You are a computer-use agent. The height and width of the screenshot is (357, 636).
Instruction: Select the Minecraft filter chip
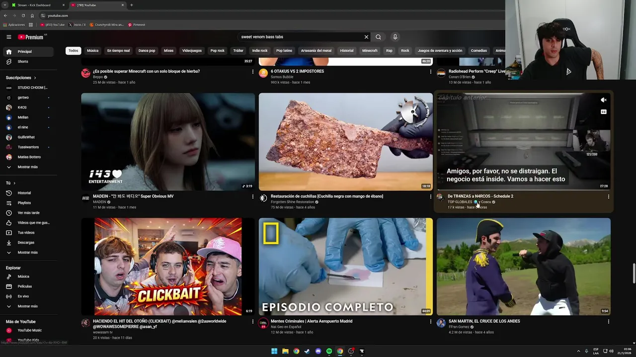pyautogui.click(x=370, y=51)
